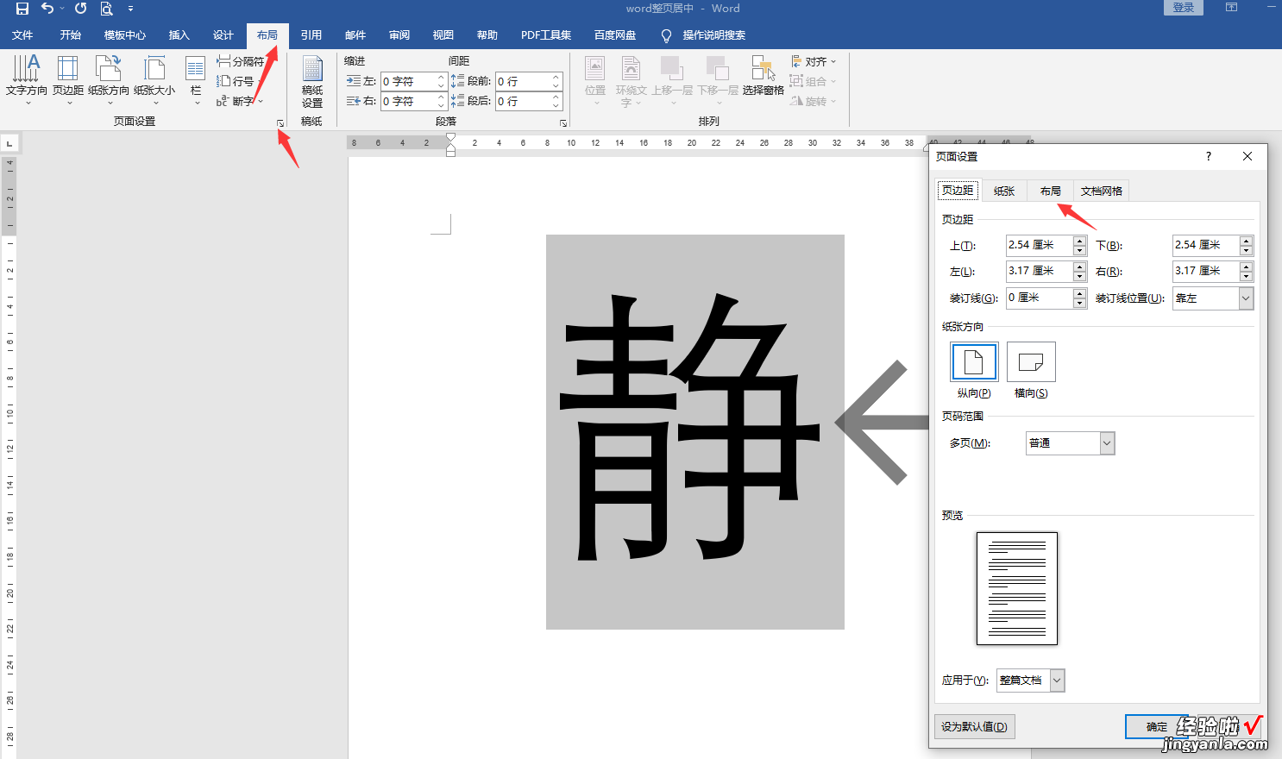1282x759 pixels.
Task: Click the page preview thumbnail in dialog
Action: [1017, 588]
